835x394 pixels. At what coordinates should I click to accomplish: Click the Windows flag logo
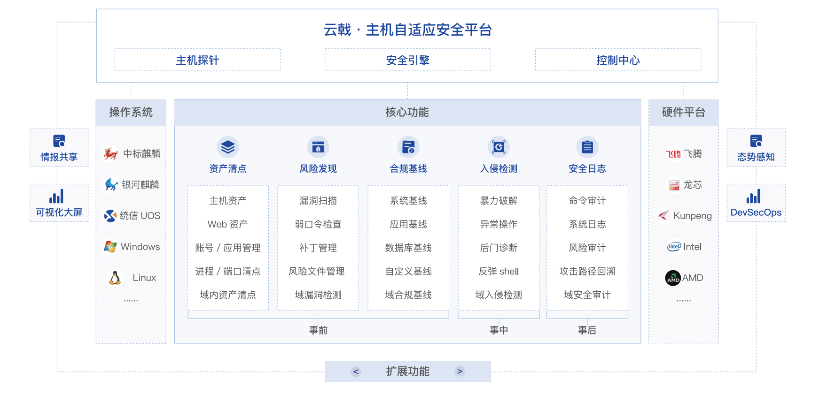click(x=110, y=247)
